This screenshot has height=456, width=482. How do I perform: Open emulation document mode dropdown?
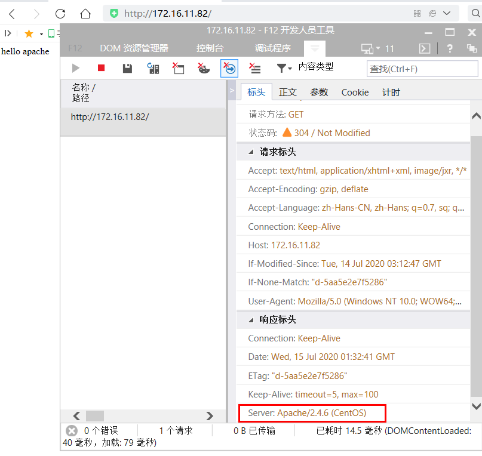click(377, 48)
